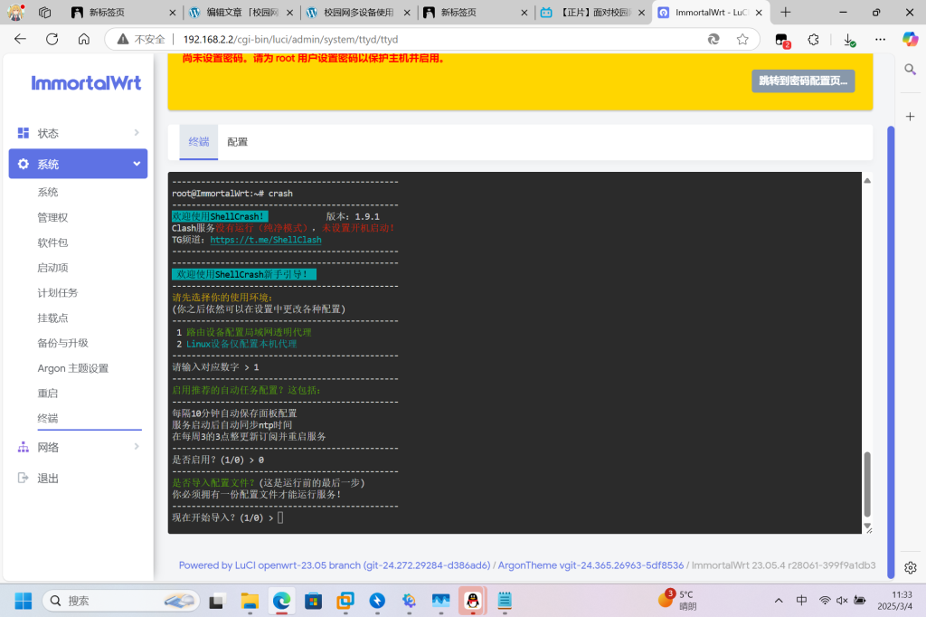926x617 pixels.
Task: Collapse the 系统 sidebar menu
Action: click(78, 164)
